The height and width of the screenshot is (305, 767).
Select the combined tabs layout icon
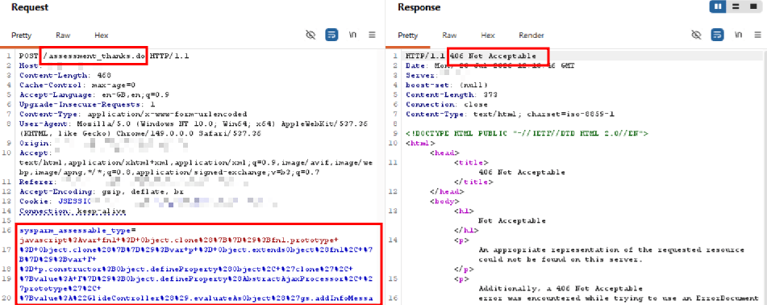click(x=752, y=6)
